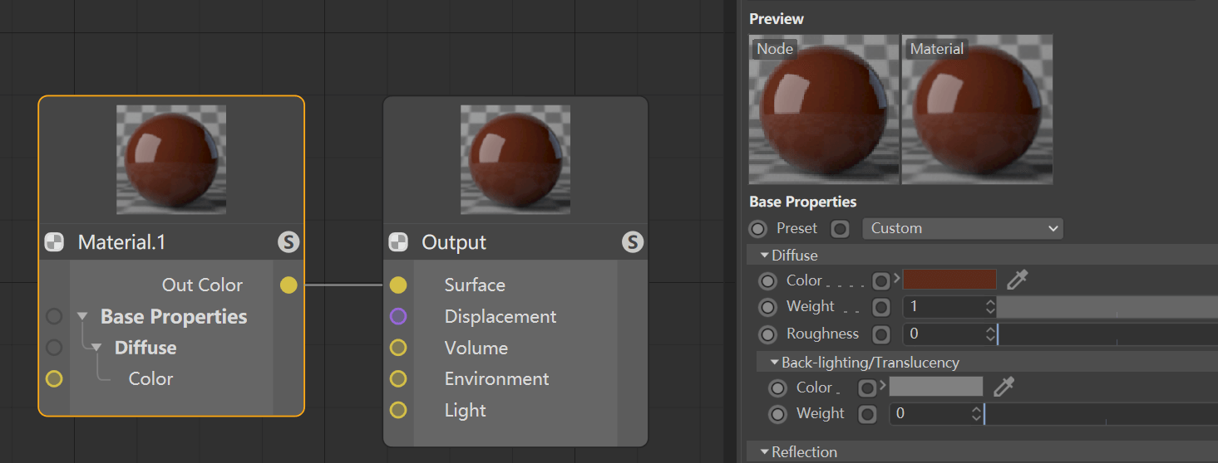
Task: Click the purple Displacement input port
Action: pos(398,316)
